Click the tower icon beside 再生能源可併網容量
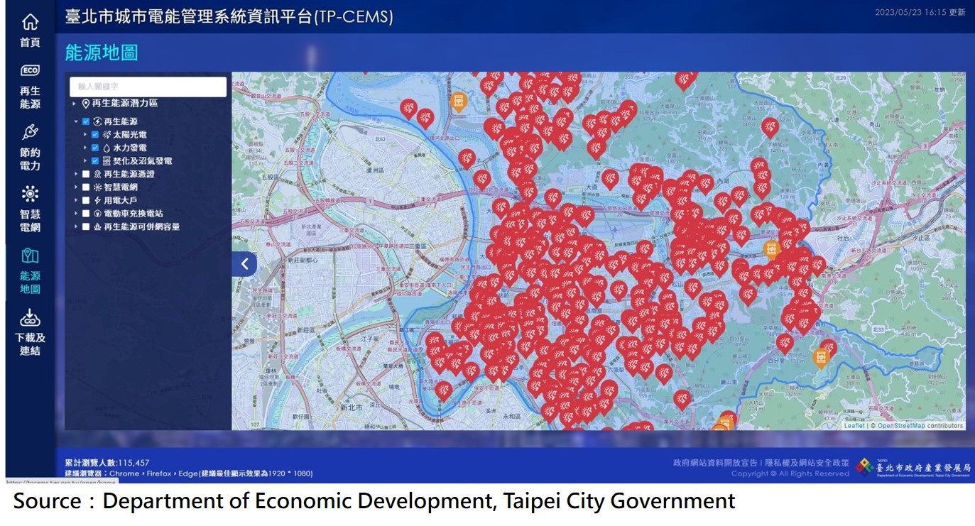The height and width of the screenshot is (526, 975). 98,227
